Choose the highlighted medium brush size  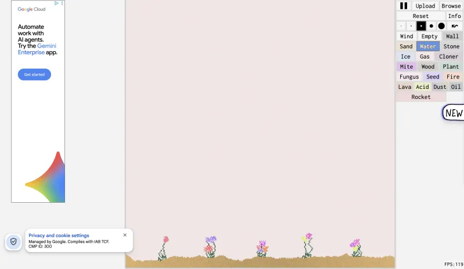click(421, 26)
